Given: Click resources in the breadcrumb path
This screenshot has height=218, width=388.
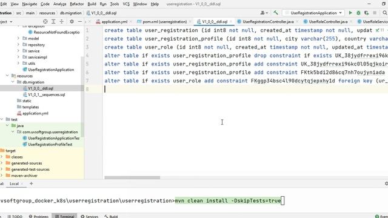Looking at the screenshot, I should pyautogui.click(x=47, y=13).
